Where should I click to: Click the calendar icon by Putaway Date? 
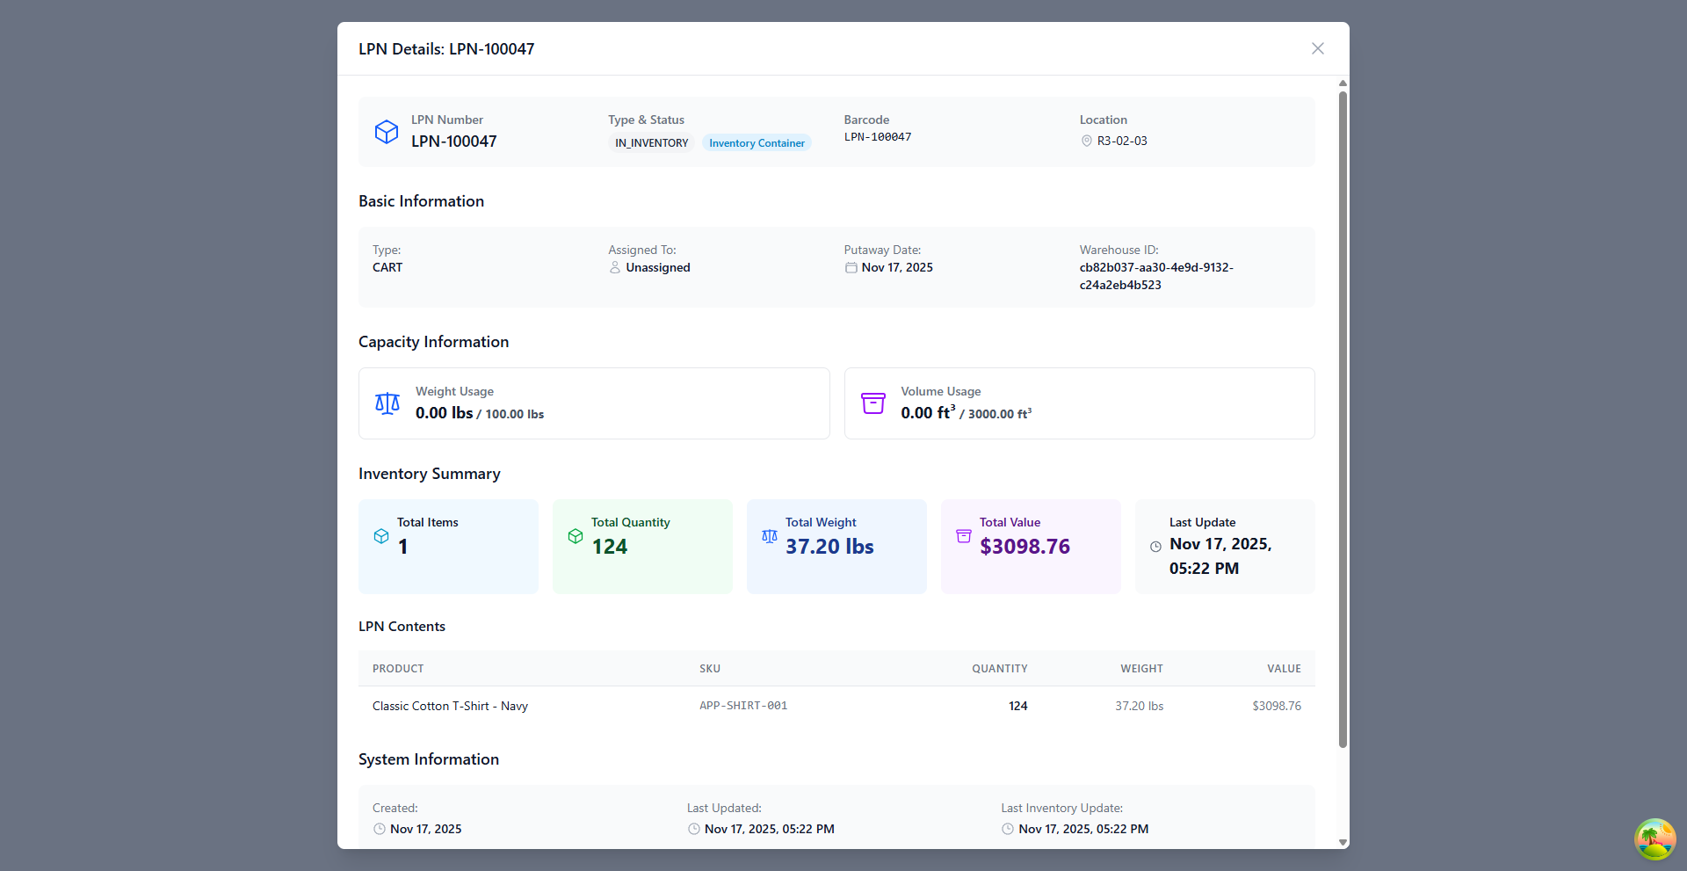(851, 267)
